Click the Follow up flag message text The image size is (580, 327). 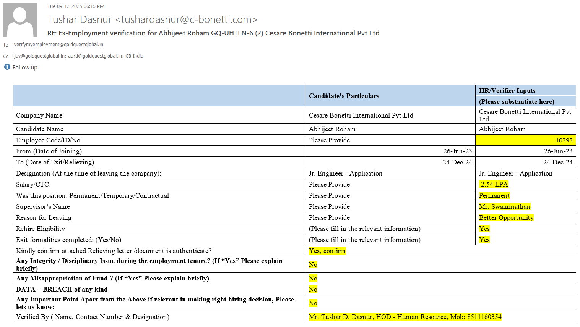(x=26, y=68)
